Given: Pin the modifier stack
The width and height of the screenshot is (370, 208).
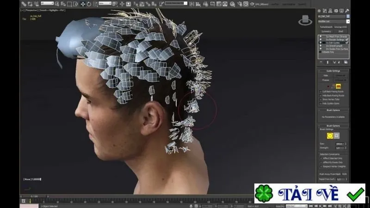Looking at the screenshot, I should click(321, 62).
